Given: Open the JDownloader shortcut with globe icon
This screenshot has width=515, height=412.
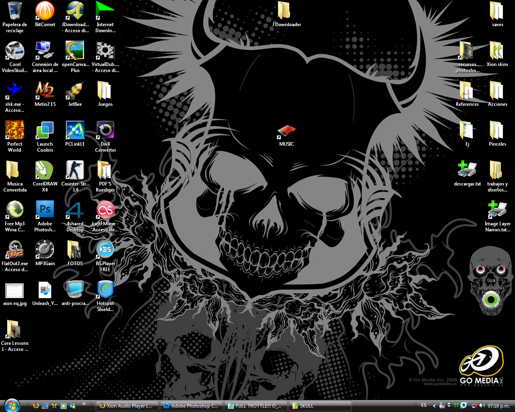Looking at the screenshot, I should (x=75, y=11).
